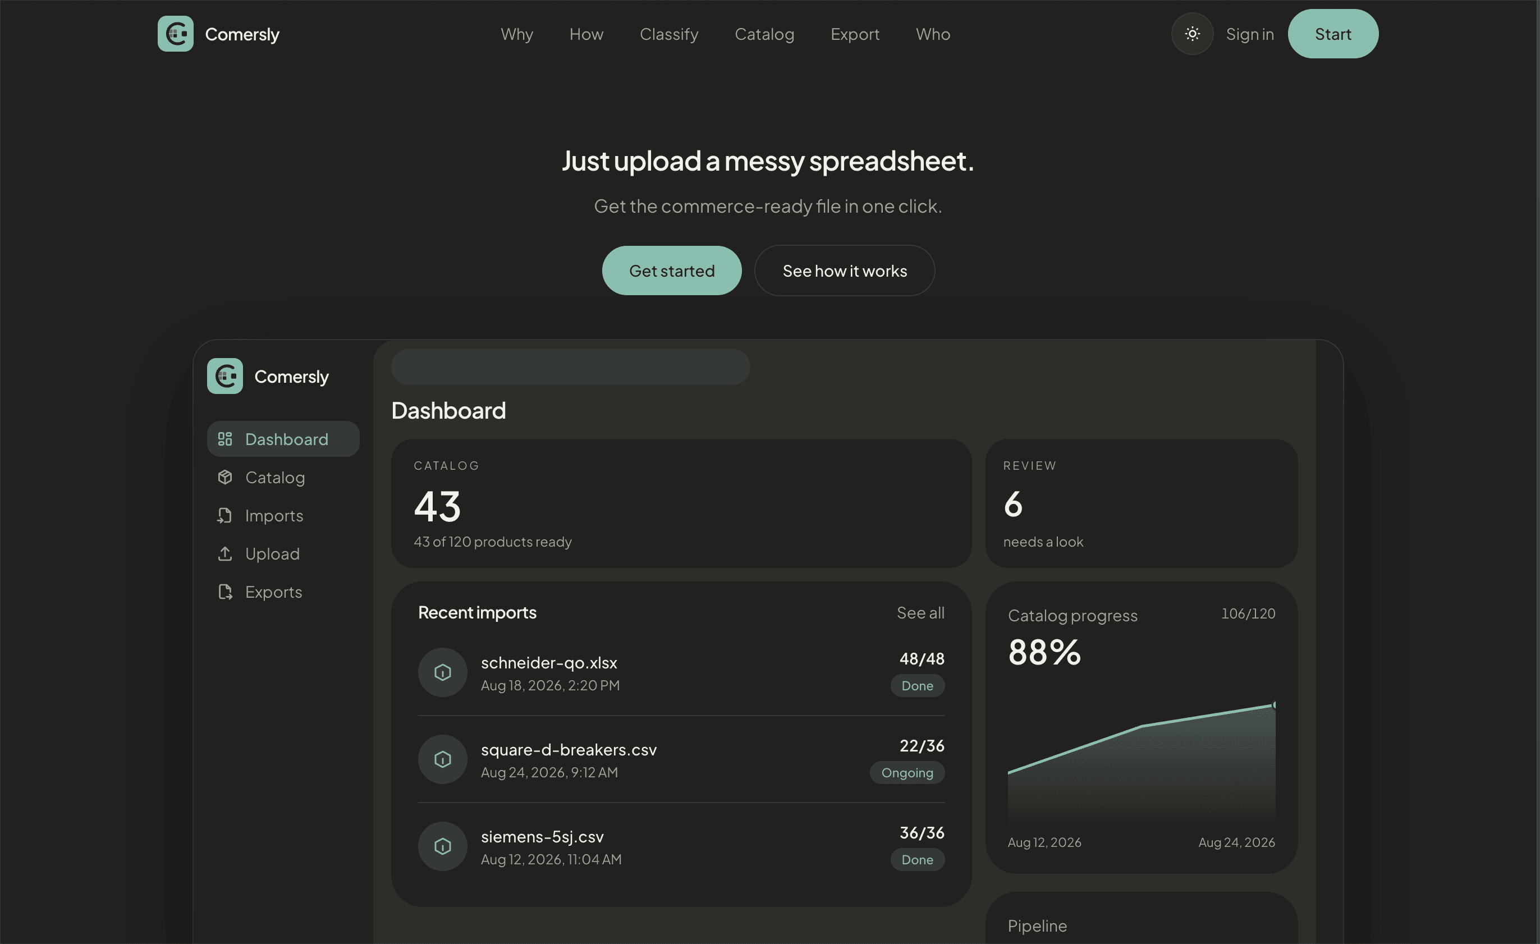This screenshot has height=944, width=1540.
Task: Select the Dashboard label in sidebar
Action: (286, 439)
